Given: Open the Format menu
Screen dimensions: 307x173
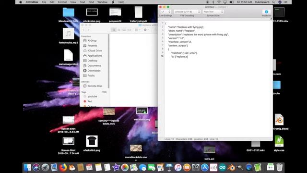Looking at the screenshot, I should pyautogui.click(x=62, y=2).
